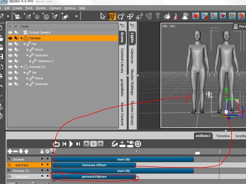Toggle aniMate2 loop playback

click(x=56, y=144)
